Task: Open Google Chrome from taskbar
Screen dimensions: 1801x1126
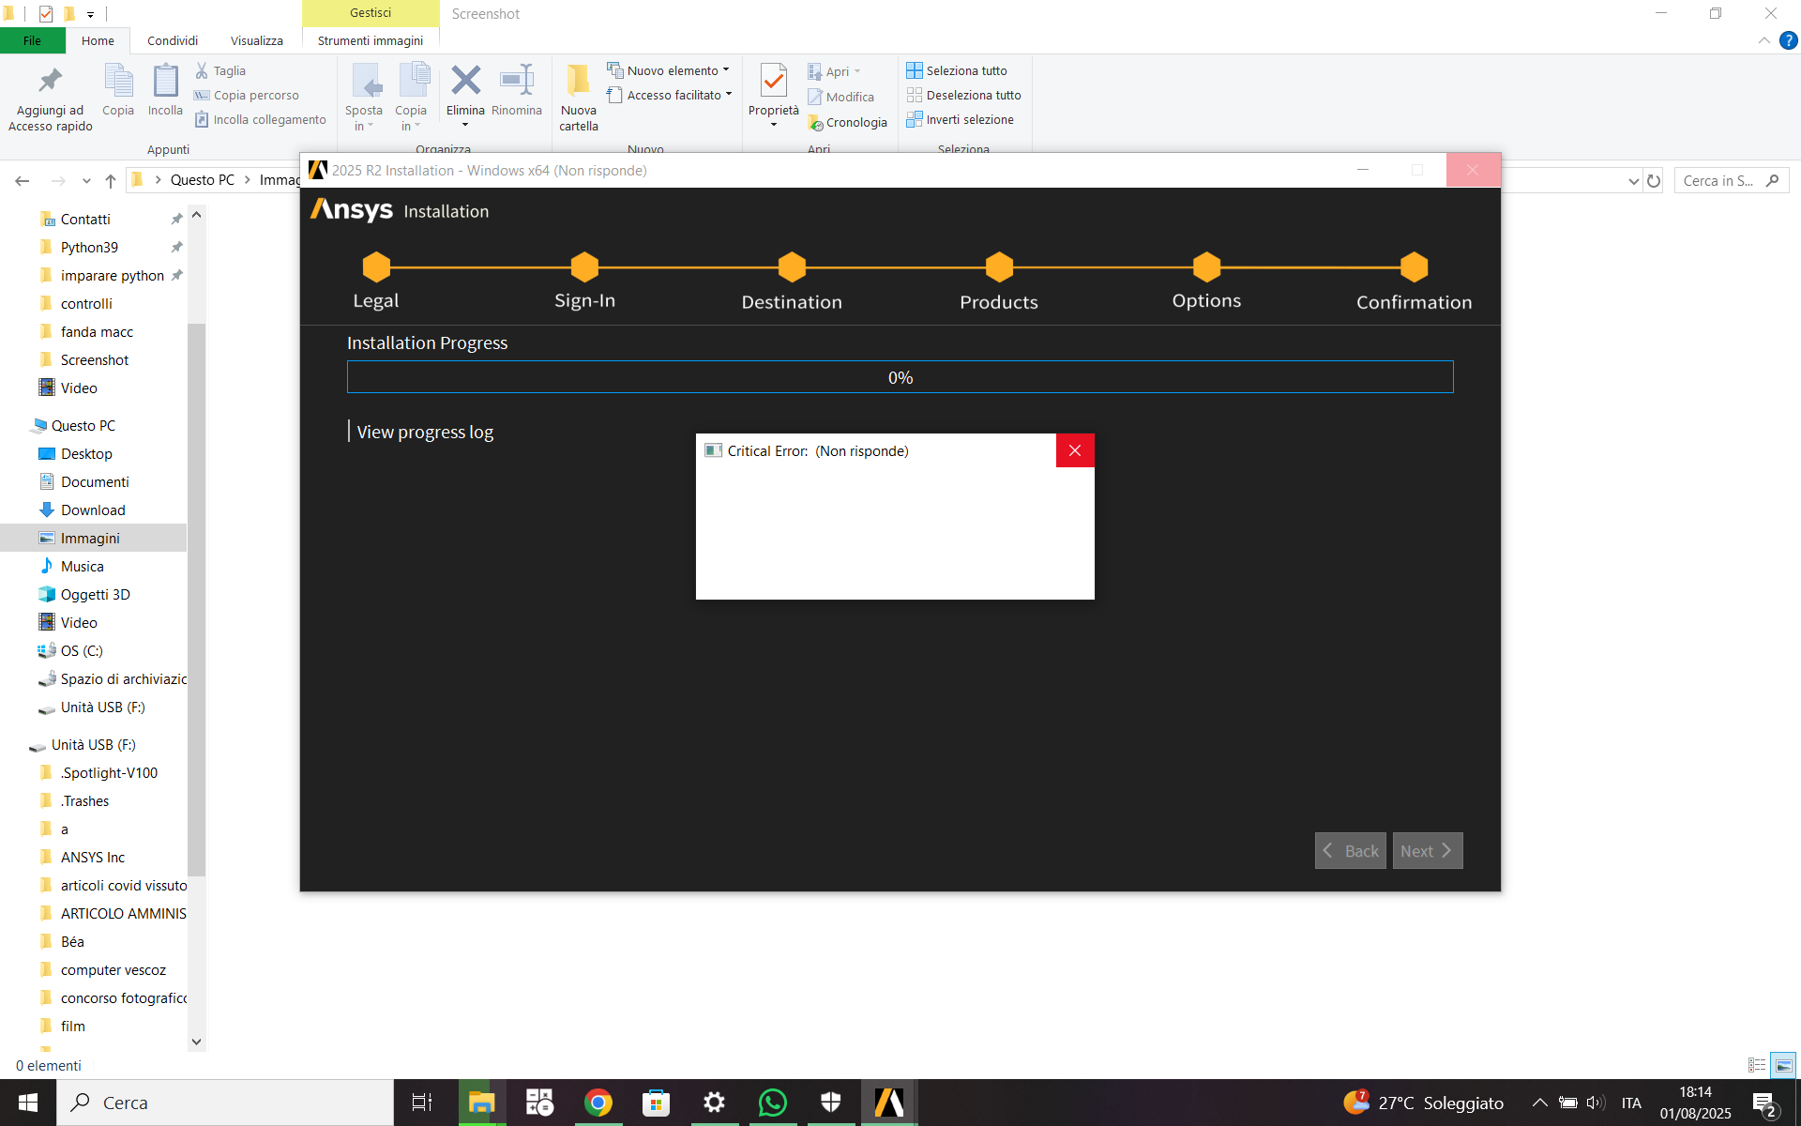Action: [598, 1103]
